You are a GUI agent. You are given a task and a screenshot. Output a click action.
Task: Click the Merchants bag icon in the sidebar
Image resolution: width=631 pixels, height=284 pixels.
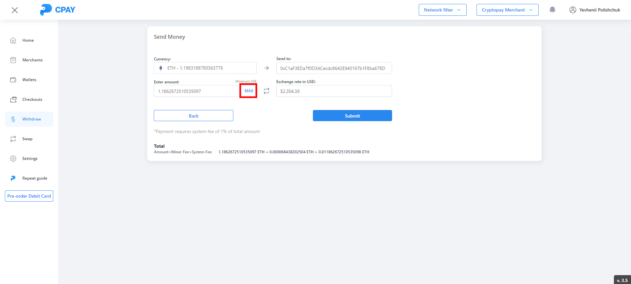point(13,60)
